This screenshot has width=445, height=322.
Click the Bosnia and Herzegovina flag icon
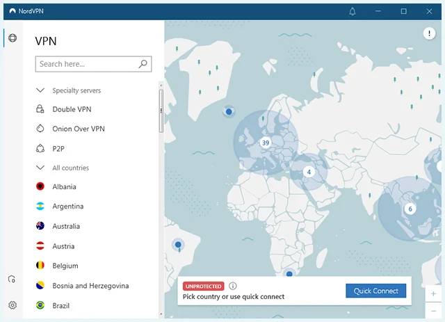40,285
